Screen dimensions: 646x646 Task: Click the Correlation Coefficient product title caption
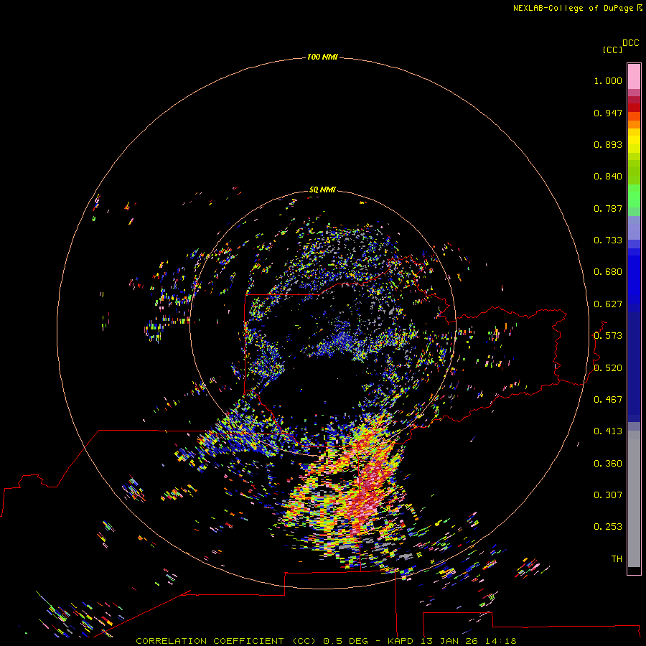click(326, 641)
